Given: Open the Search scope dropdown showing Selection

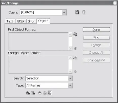Looking at the screenshot, I should tap(49, 78).
